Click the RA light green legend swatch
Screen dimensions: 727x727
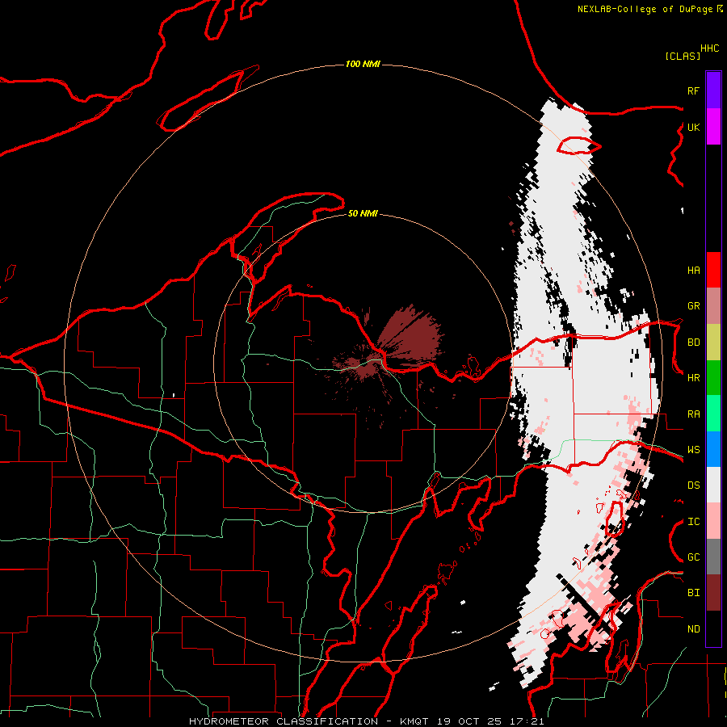click(713, 414)
